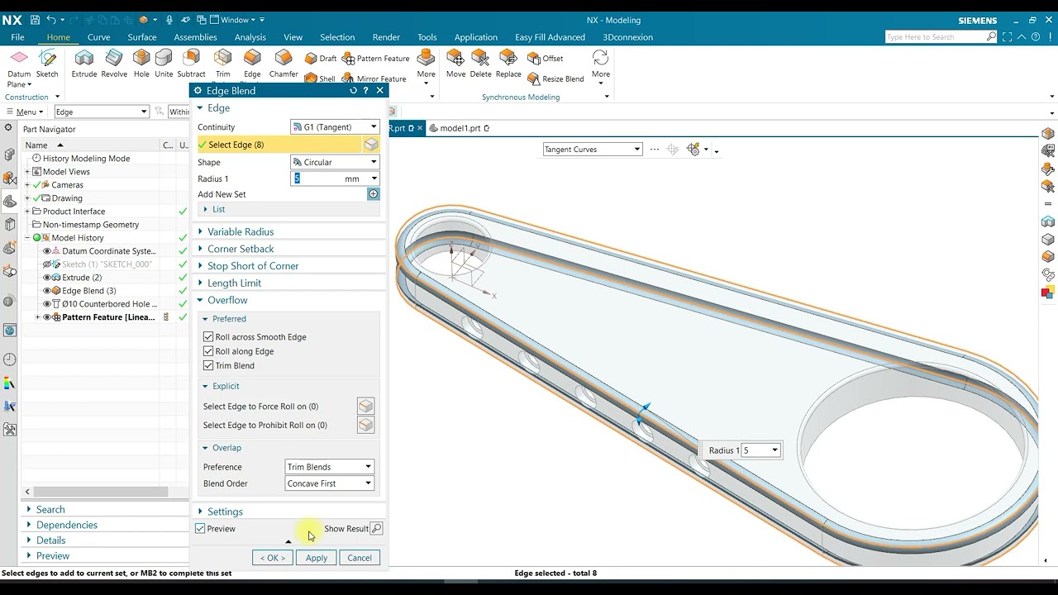This screenshot has height=595, width=1058.
Task: Select the Chamfer tool
Action: [x=284, y=64]
